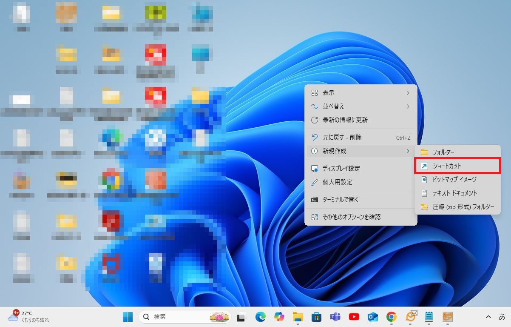This screenshot has height=327, width=511.
Task: Open Notepad from the taskbar
Action: [x=429, y=317]
